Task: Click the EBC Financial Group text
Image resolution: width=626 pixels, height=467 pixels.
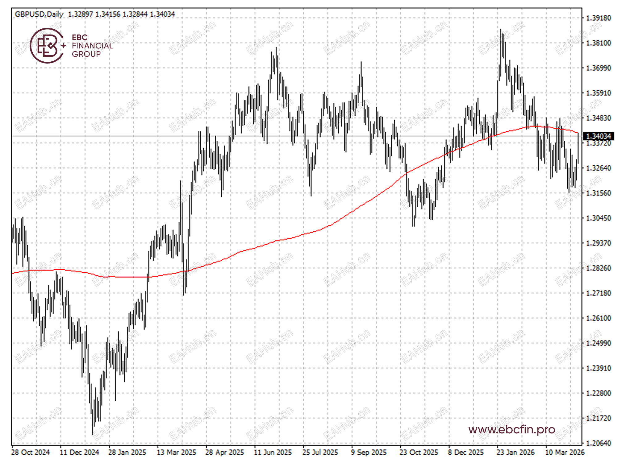Action: click(92, 46)
